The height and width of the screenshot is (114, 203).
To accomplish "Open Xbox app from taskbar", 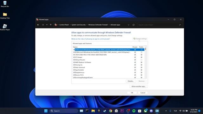I will point(146,111).
